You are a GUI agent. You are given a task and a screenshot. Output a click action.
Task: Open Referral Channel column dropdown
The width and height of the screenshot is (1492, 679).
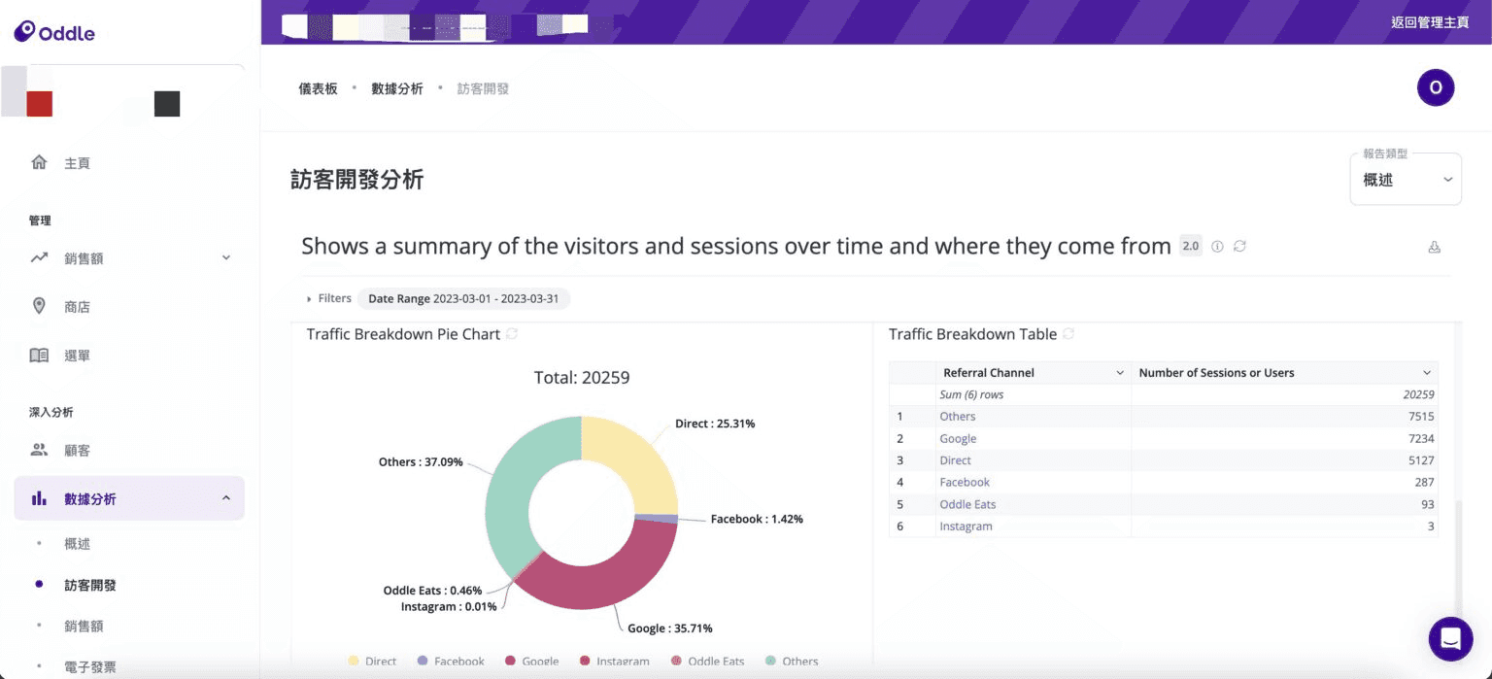1119,373
